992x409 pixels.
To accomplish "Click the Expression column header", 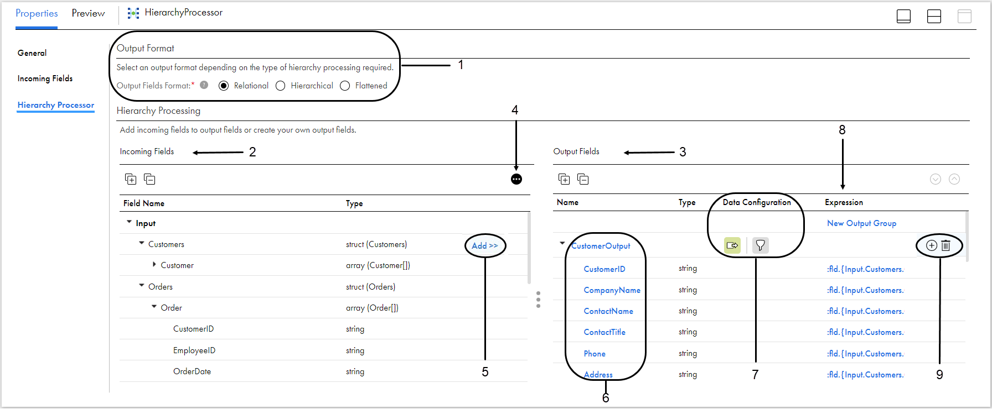I will [x=844, y=202].
